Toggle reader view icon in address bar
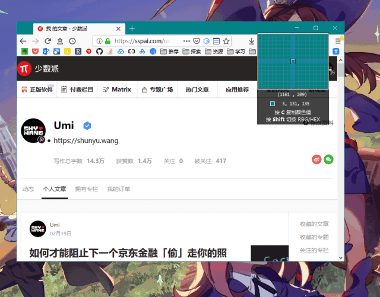This screenshot has width=380, height=297. click(x=216, y=41)
